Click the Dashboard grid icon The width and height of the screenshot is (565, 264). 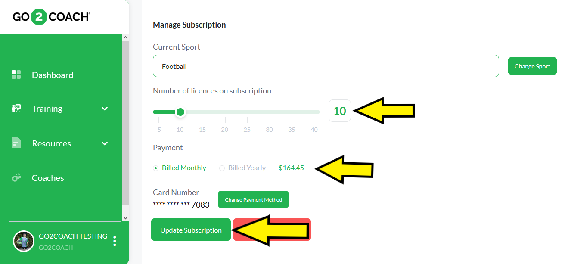[x=16, y=75]
